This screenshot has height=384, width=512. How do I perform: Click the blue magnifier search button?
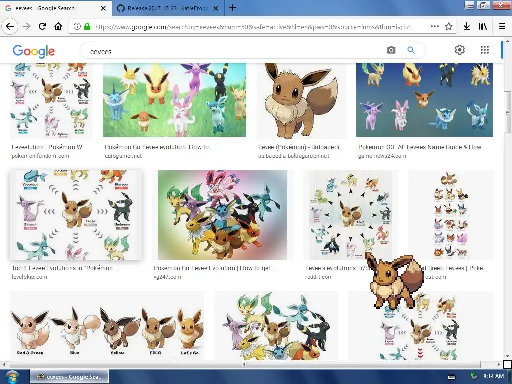tap(411, 50)
